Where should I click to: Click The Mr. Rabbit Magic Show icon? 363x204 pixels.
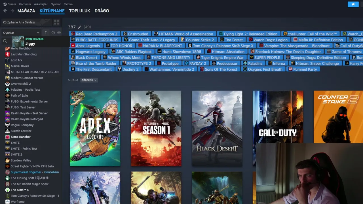pyautogui.click(x=7, y=184)
